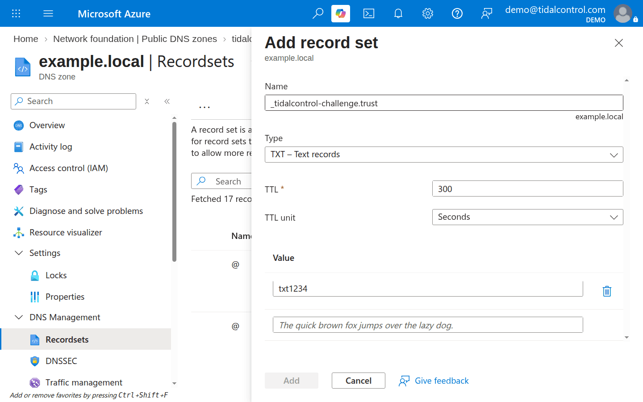This screenshot has width=643, height=402.
Task: Open the notifications bell
Action: pyautogui.click(x=398, y=13)
